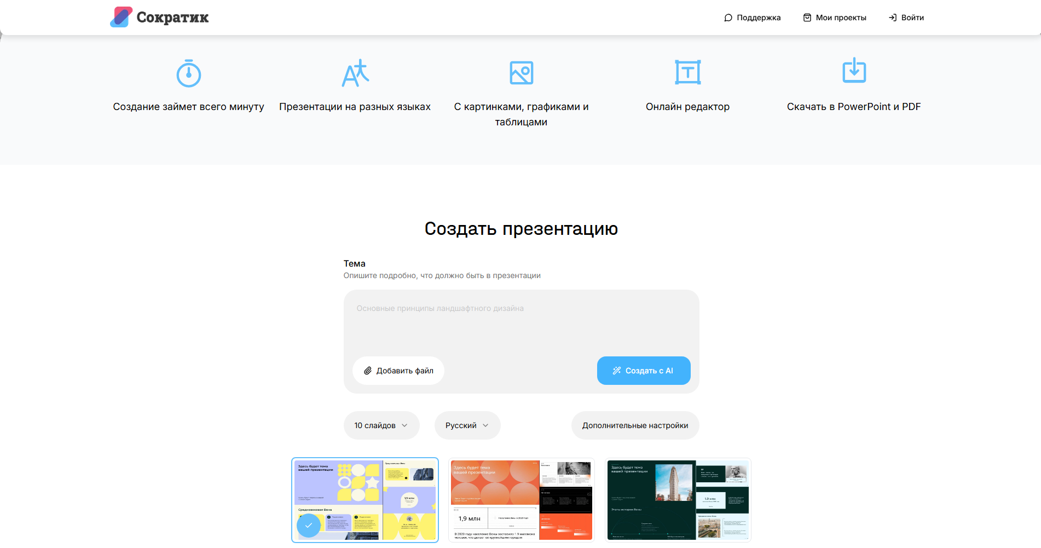Viewport: 1041px width, 548px height.
Task: Click the Сократик logo icon
Action: (x=121, y=17)
